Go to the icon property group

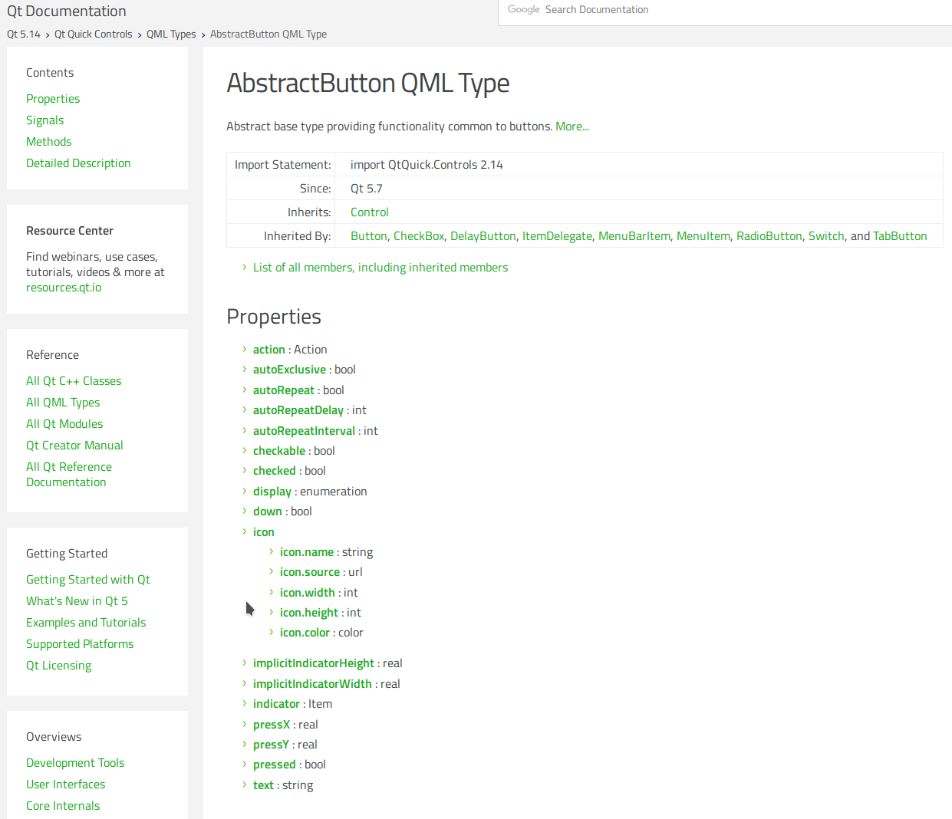click(264, 532)
